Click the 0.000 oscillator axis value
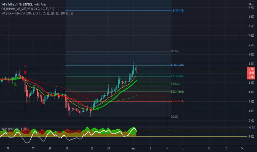The image size is (257, 152). [x=251, y=137]
